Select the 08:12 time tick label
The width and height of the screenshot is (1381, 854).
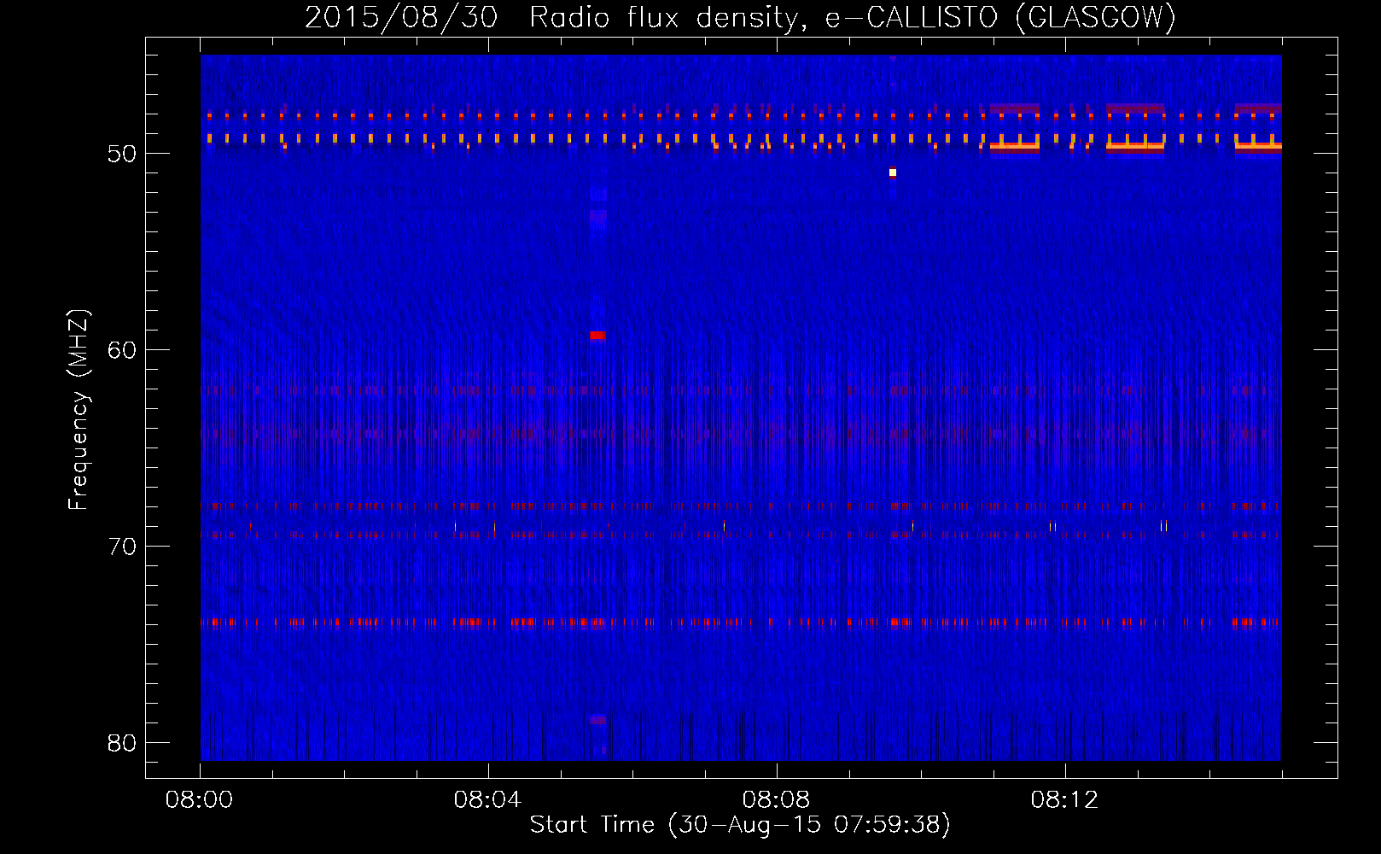click(1065, 800)
